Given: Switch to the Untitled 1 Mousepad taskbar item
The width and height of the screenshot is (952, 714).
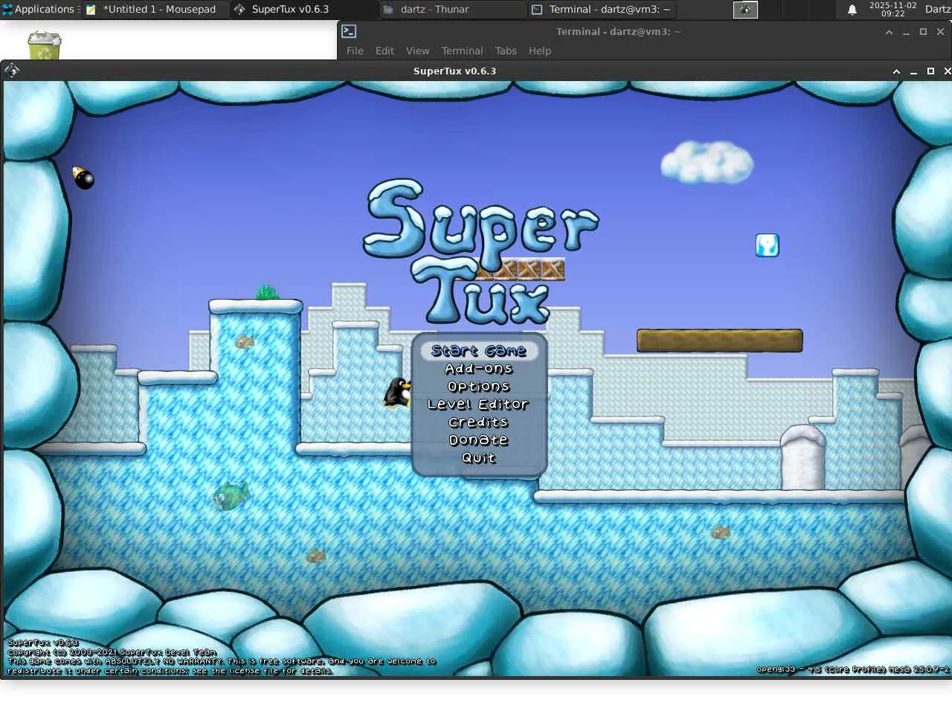Looking at the screenshot, I should [155, 9].
